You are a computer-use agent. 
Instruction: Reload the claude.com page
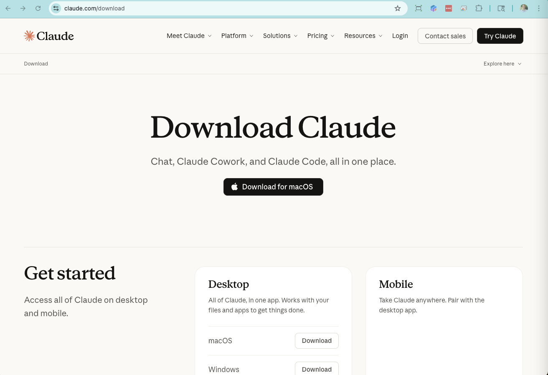point(38,8)
